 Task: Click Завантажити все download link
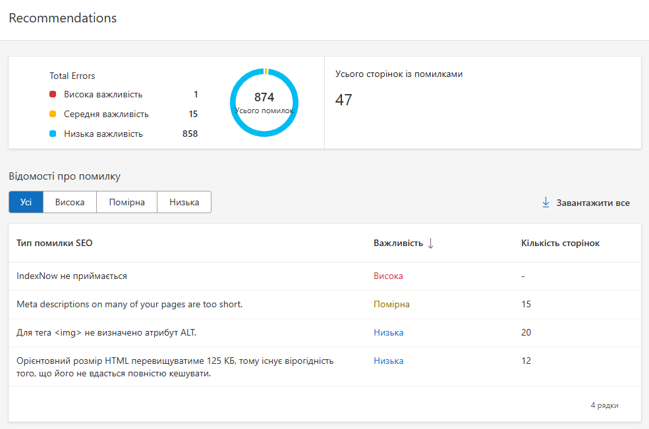tap(592, 203)
